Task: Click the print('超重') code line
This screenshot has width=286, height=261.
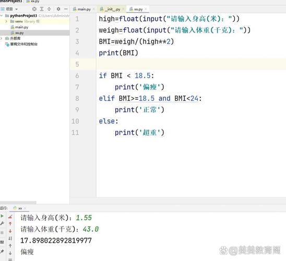Action: coord(139,133)
